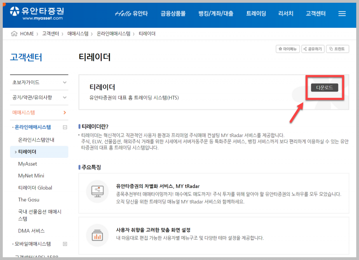The image size is (359, 260).
Task: Click the orange 매매시스템 arrow
Action: [65, 112]
